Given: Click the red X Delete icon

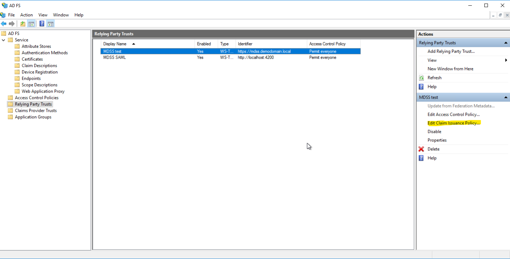Looking at the screenshot, I should (421, 149).
